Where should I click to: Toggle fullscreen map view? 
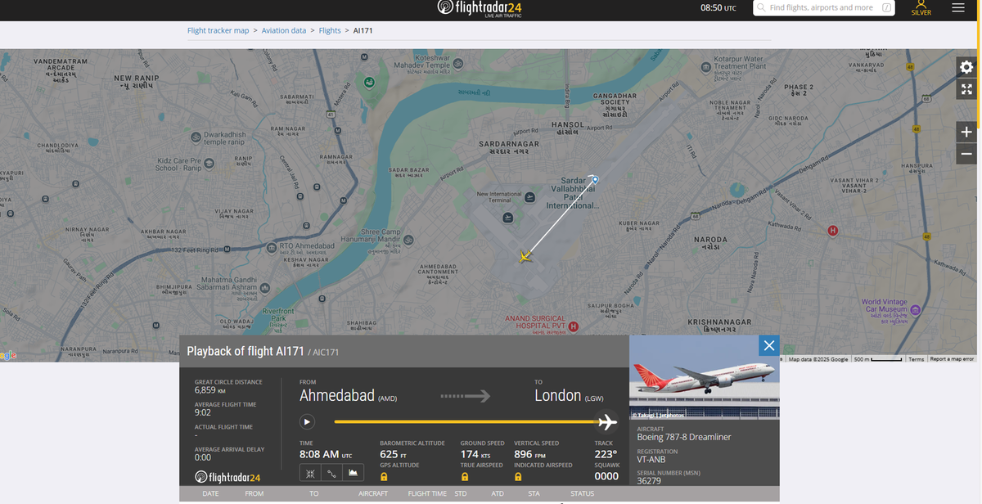[x=966, y=89]
